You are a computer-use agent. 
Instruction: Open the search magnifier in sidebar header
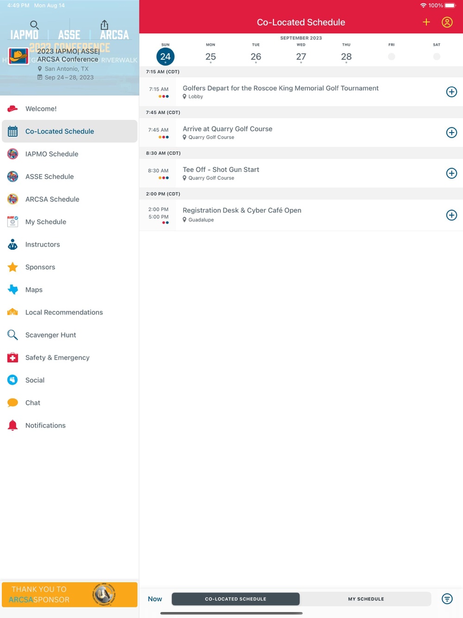point(34,25)
